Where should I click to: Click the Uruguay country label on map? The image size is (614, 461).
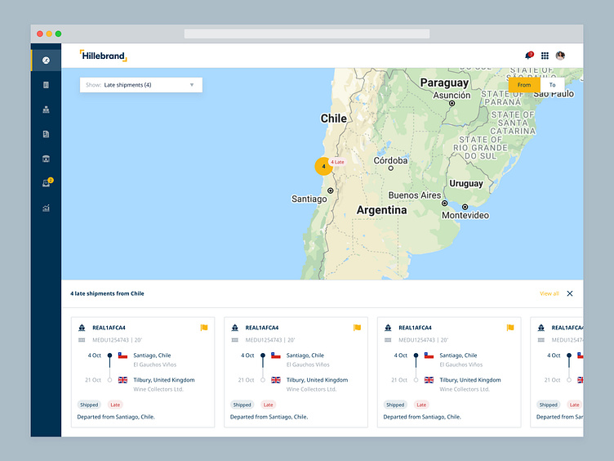coord(466,183)
